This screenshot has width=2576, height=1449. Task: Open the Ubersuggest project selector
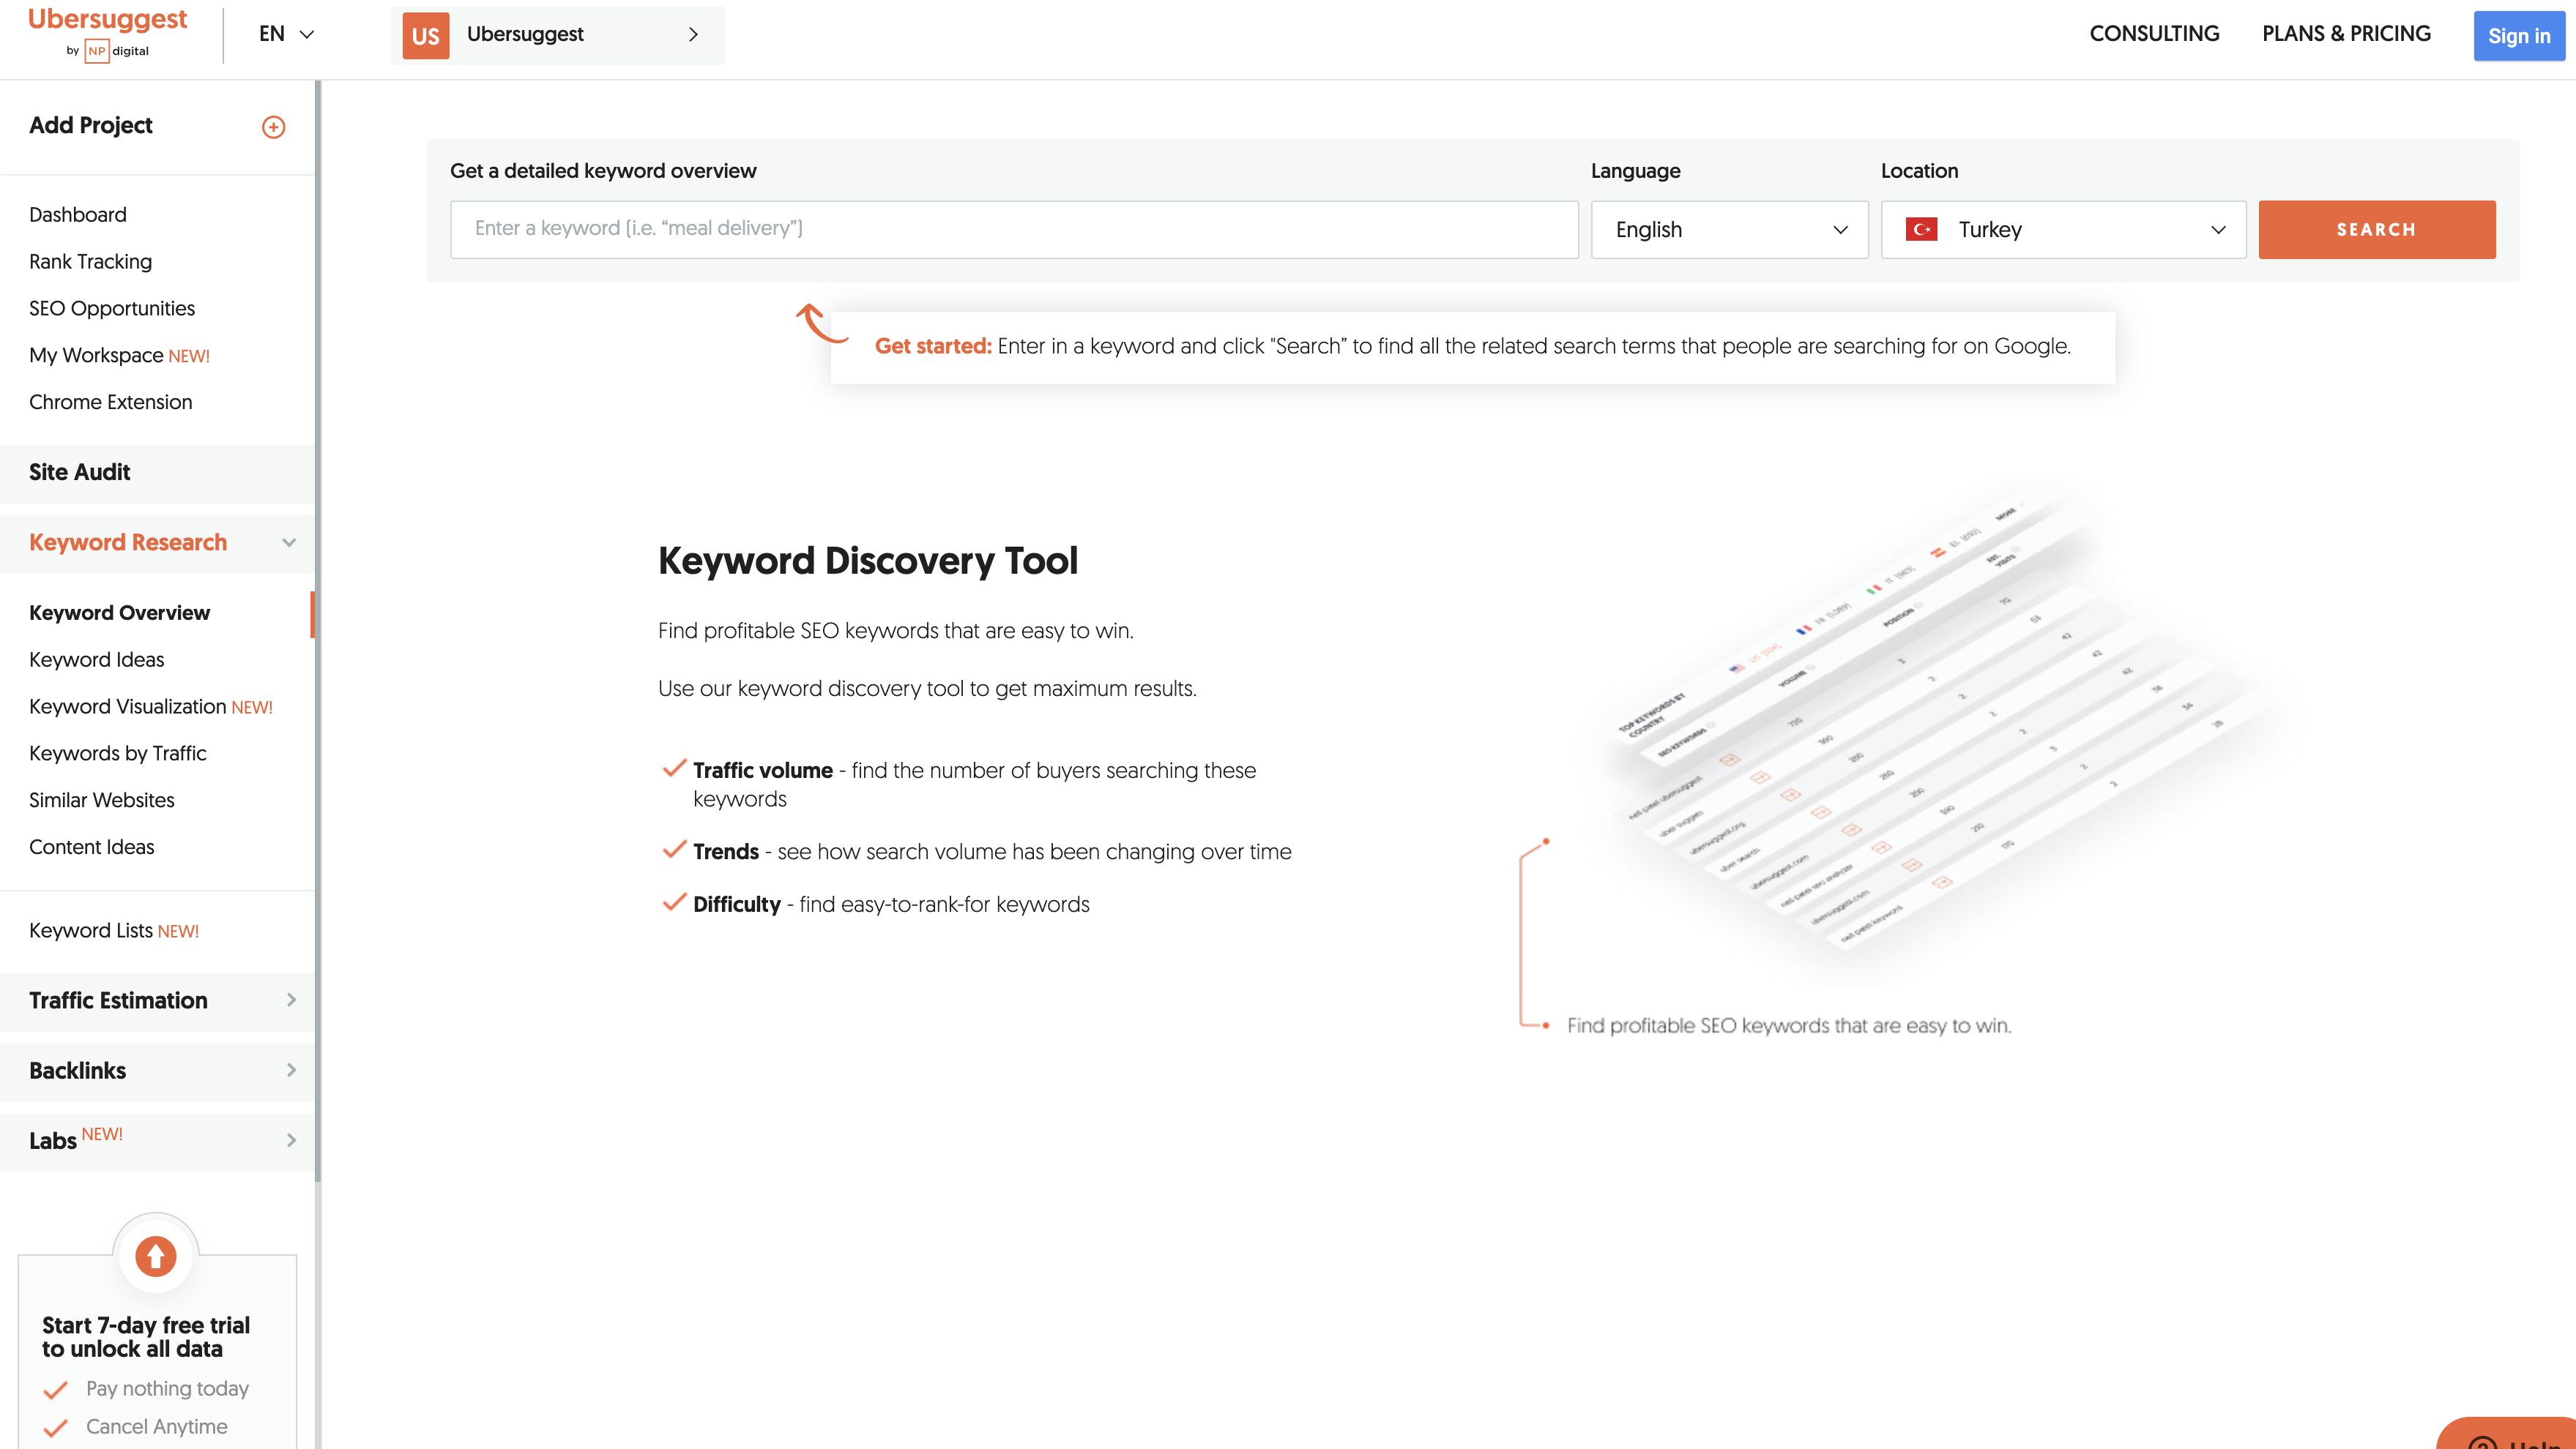pos(557,35)
